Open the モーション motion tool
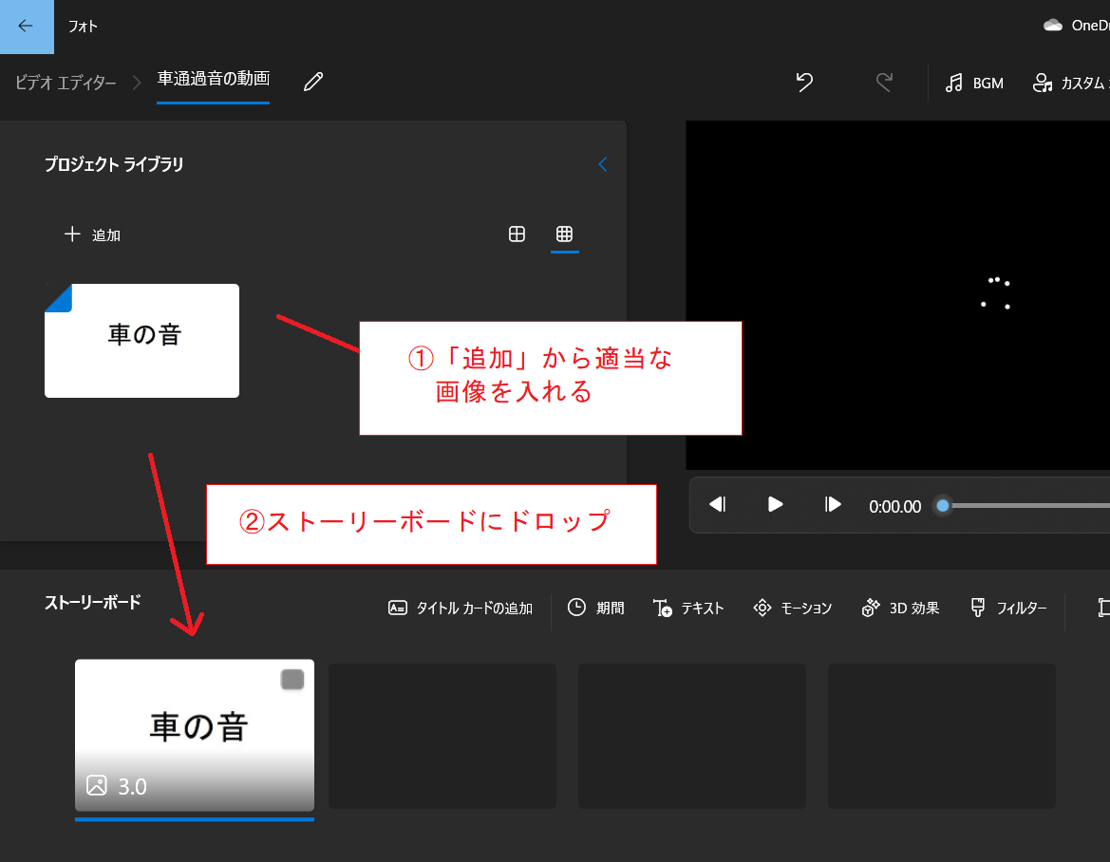Image resolution: width=1110 pixels, height=862 pixels. (x=793, y=608)
